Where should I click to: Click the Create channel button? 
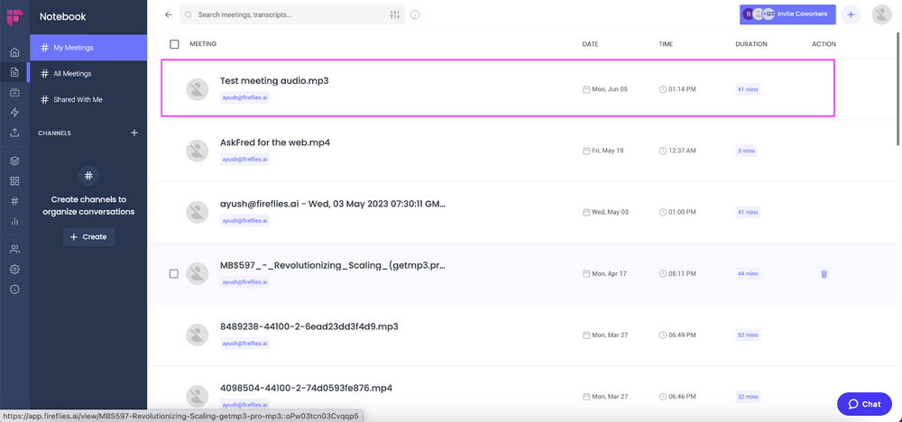[88, 237]
